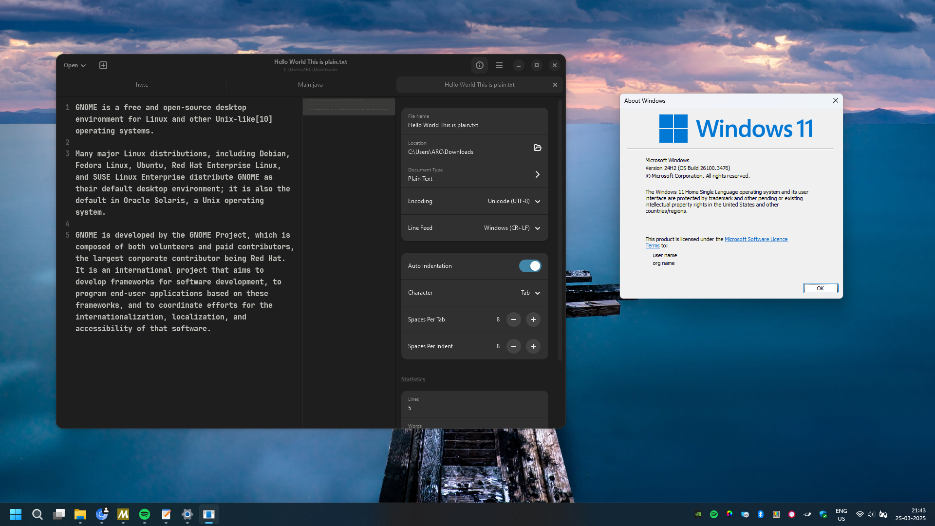Viewport: 935px width, 526px height.
Task: Click OK in About Windows dialog
Action: click(821, 288)
